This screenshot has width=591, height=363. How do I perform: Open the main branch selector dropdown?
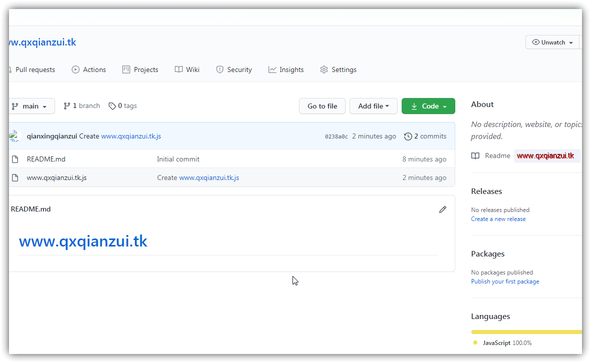tap(32, 106)
